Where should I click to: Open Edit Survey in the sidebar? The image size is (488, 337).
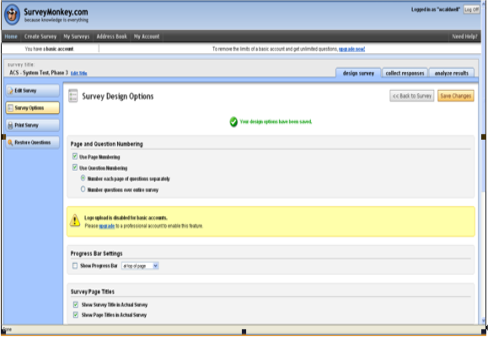point(32,91)
